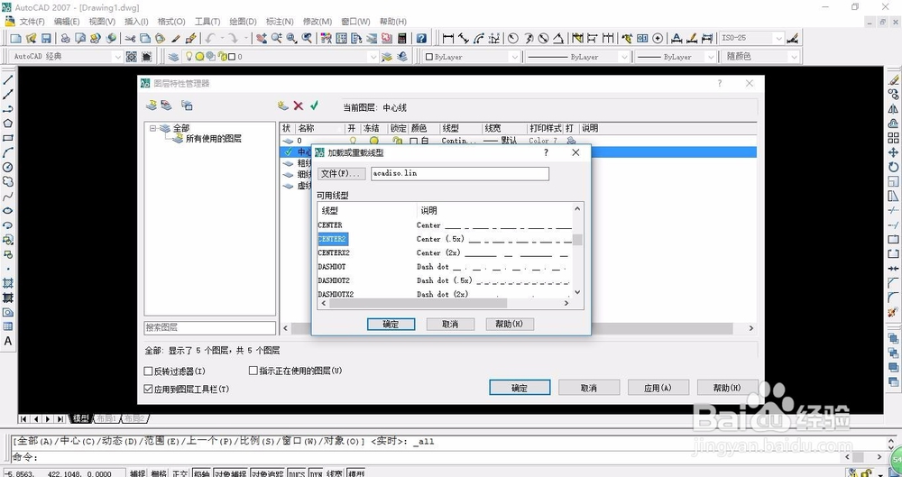Click the QuickCalc calculator icon

[402, 39]
